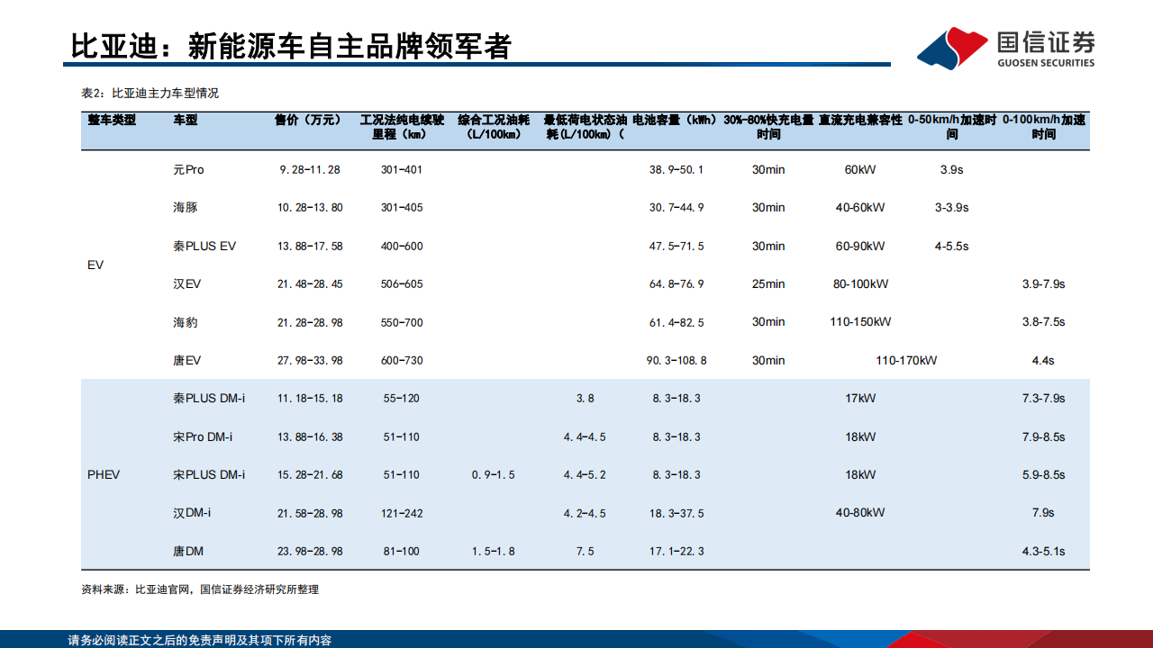Click the footer disclaimer text
This screenshot has width=1153, height=648.
pos(200,640)
